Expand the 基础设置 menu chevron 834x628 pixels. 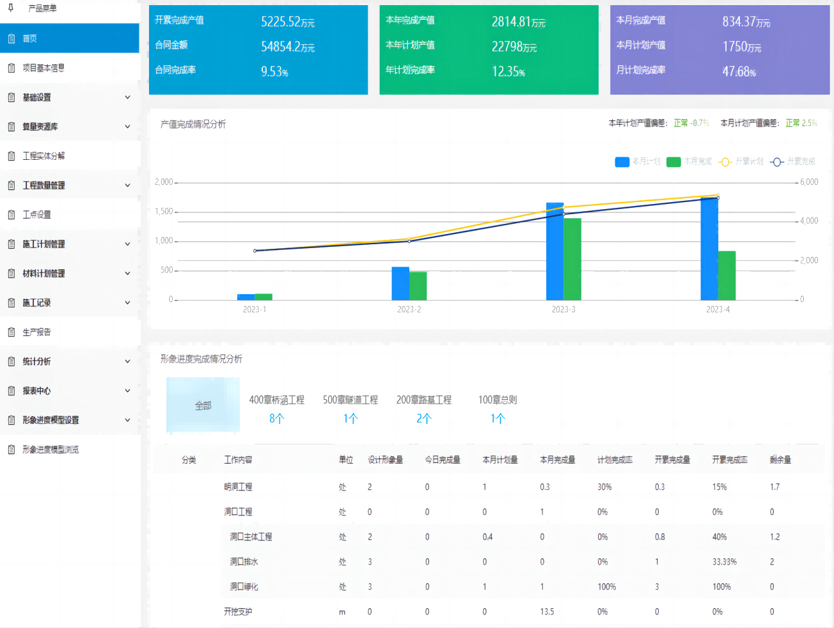[x=127, y=97]
